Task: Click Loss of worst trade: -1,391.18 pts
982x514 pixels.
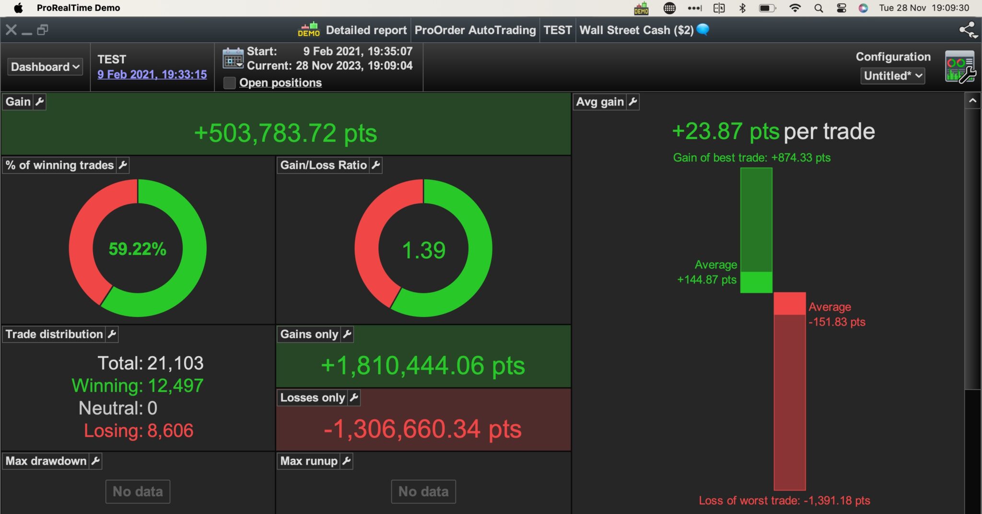Action: 784,501
